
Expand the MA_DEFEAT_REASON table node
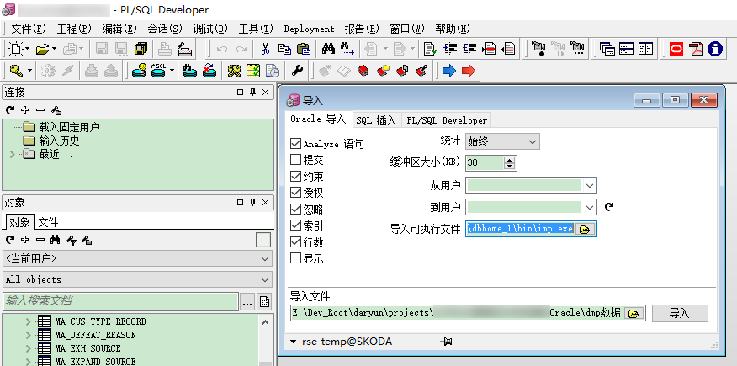[x=29, y=335]
